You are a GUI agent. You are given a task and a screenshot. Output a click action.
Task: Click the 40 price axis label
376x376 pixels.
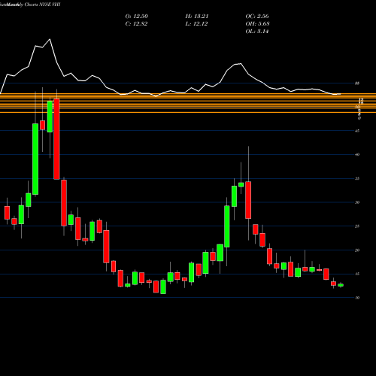(x=357, y=155)
